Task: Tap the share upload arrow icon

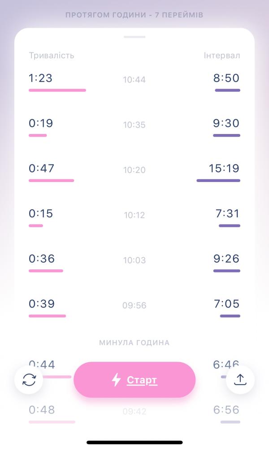Action: click(x=240, y=380)
